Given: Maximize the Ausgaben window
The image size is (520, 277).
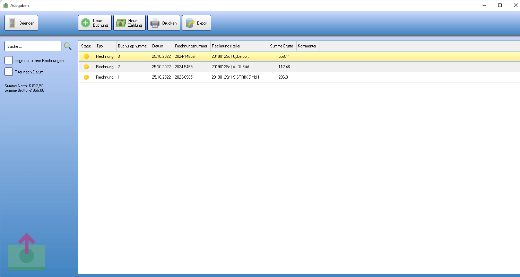Looking at the screenshot, I should tap(500, 5).
